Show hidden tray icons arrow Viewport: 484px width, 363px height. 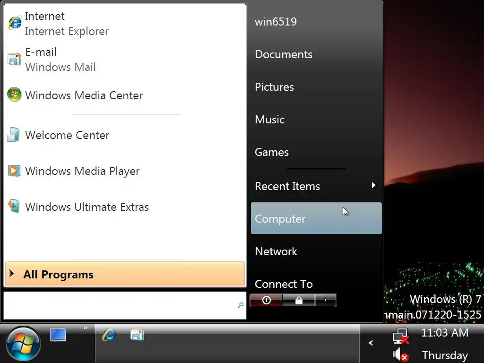tap(371, 343)
